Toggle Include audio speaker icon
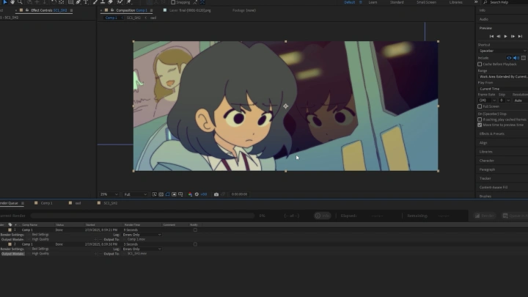528x297 pixels. pyautogui.click(x=516, y=58)
